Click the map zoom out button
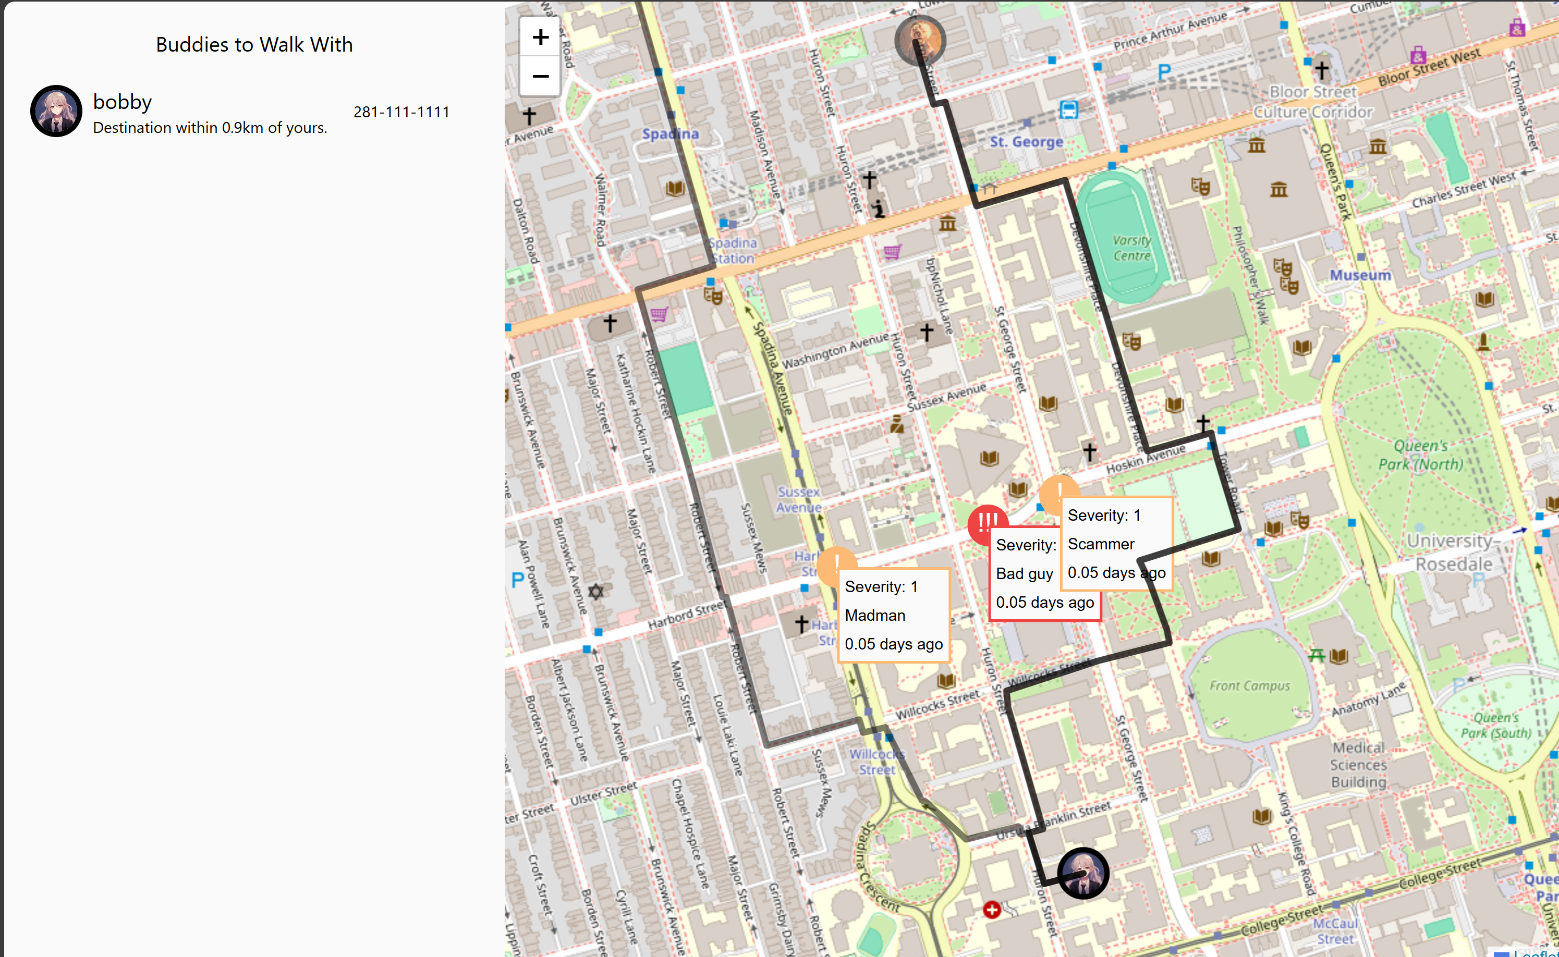 point(540,77)
